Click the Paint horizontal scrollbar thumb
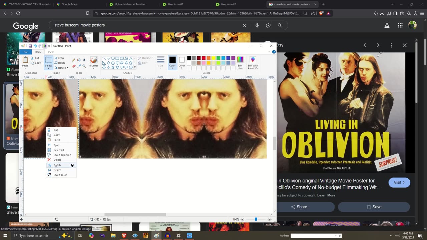Viewport: 427px width, 240px height. 135,215
